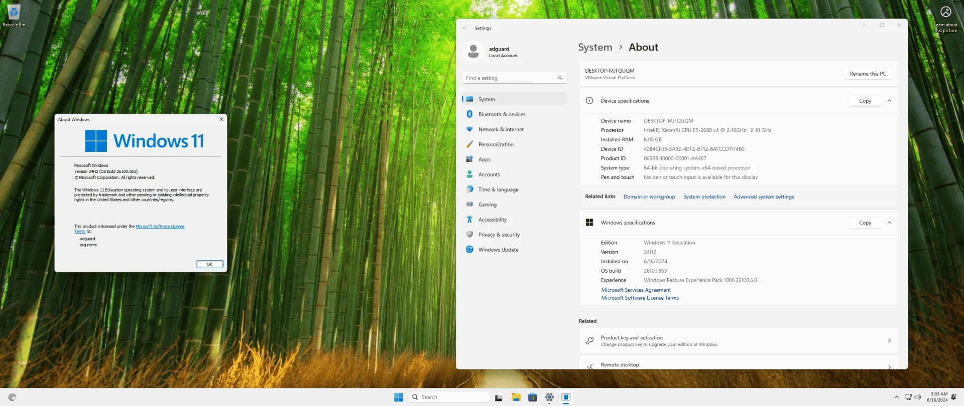
Task: Collapse the Windows specifications section
Action: pos(889,223)
